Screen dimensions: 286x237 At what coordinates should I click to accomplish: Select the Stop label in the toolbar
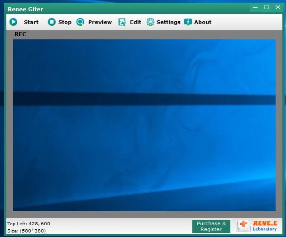(65, 22)
